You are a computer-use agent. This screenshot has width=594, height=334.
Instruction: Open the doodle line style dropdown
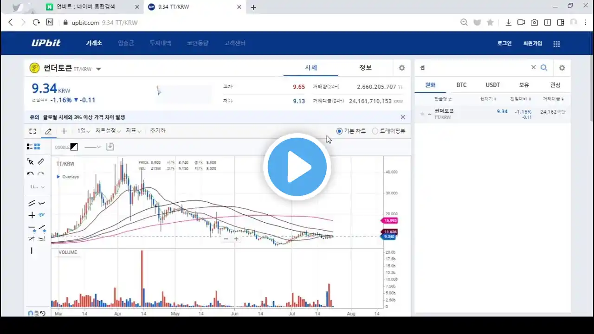93,147
